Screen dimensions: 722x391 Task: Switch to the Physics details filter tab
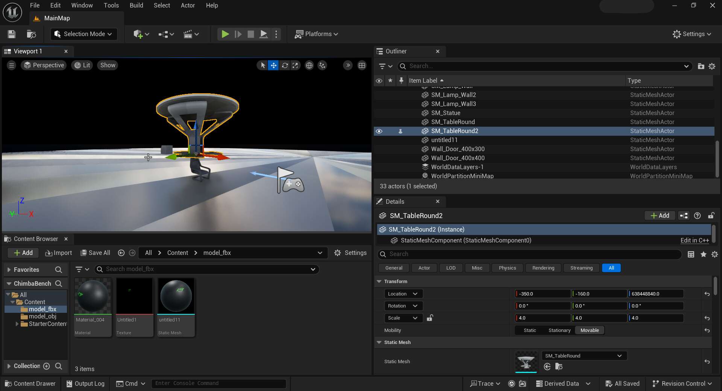(x=507, y=268)
